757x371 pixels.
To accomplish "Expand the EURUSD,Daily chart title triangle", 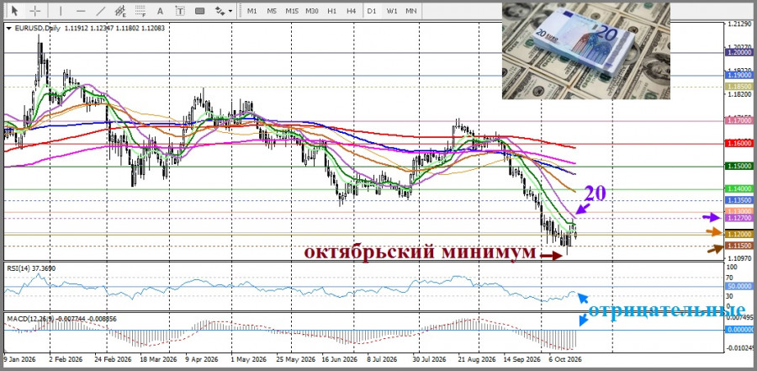I will (8, 28).
